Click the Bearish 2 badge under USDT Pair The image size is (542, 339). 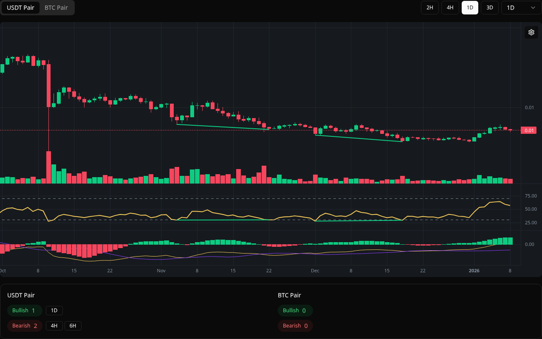(24, 325)
